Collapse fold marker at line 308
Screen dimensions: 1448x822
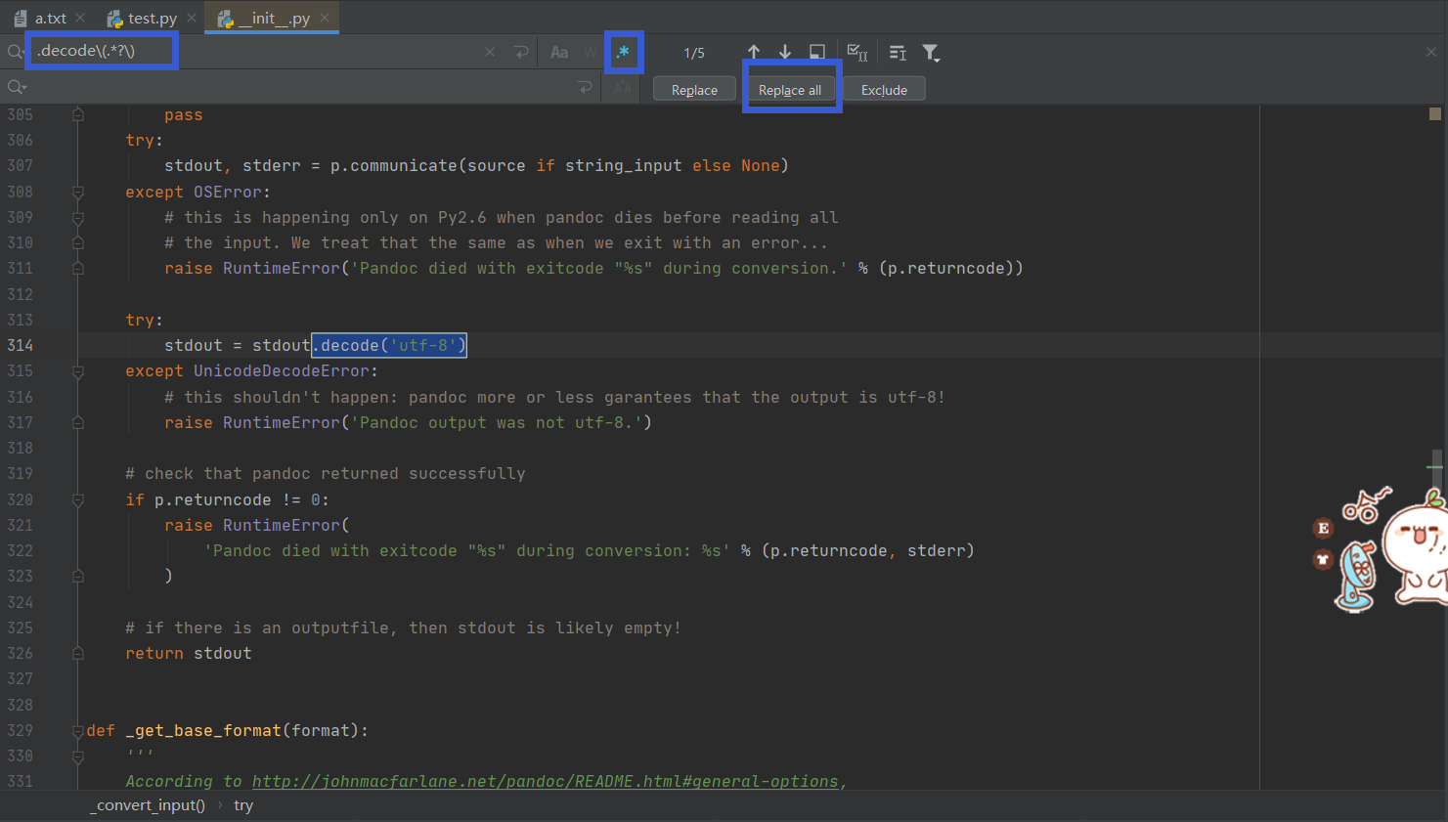78,192
